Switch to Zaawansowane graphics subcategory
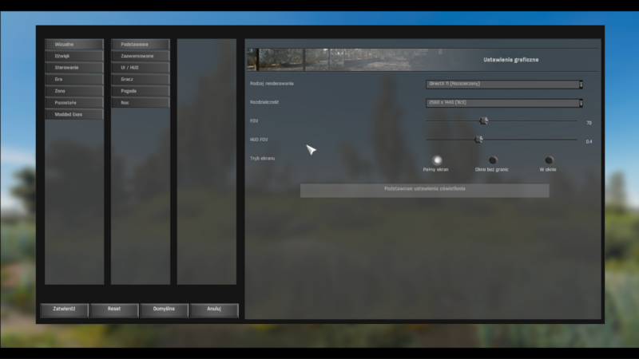 [141, 56]
